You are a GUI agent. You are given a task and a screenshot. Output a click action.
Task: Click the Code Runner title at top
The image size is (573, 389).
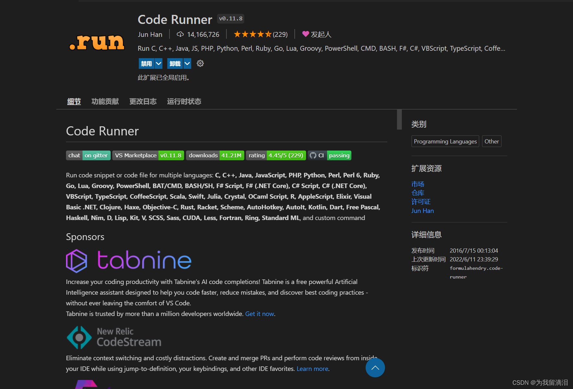coord(175,20)
